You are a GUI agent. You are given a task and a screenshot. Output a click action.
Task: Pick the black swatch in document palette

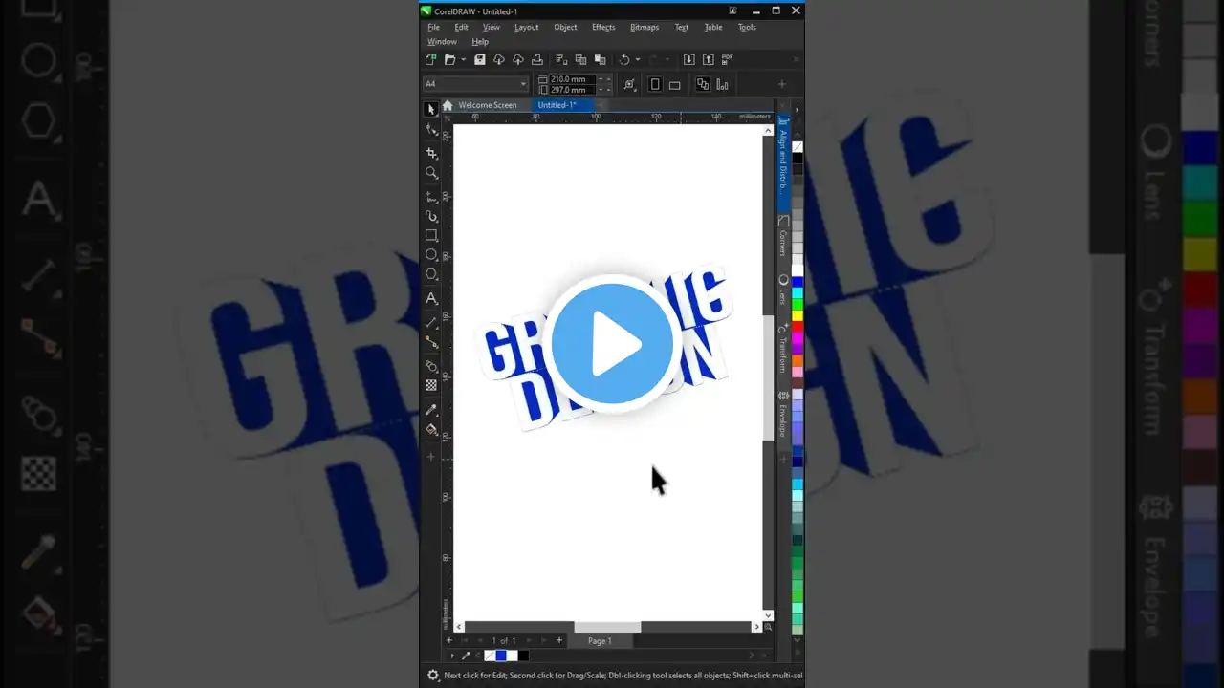coord(523,656)
